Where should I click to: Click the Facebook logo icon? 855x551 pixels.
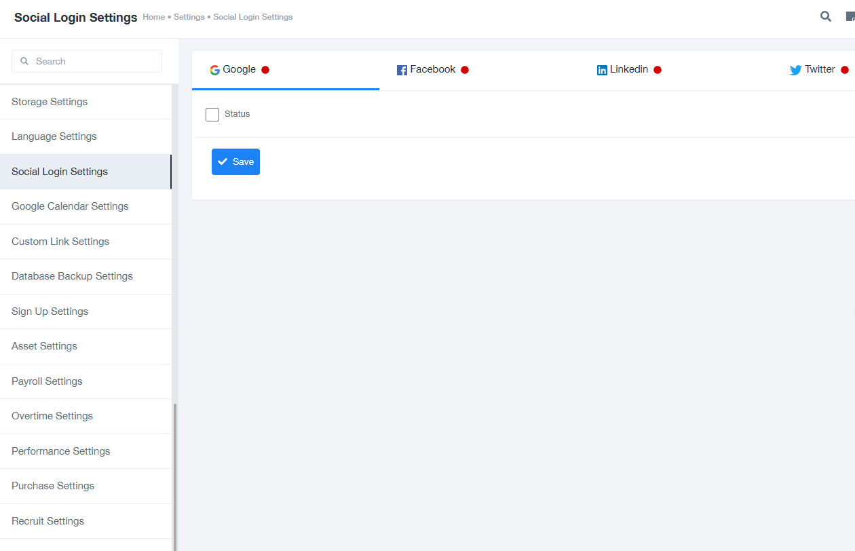(x=402, y=70)
